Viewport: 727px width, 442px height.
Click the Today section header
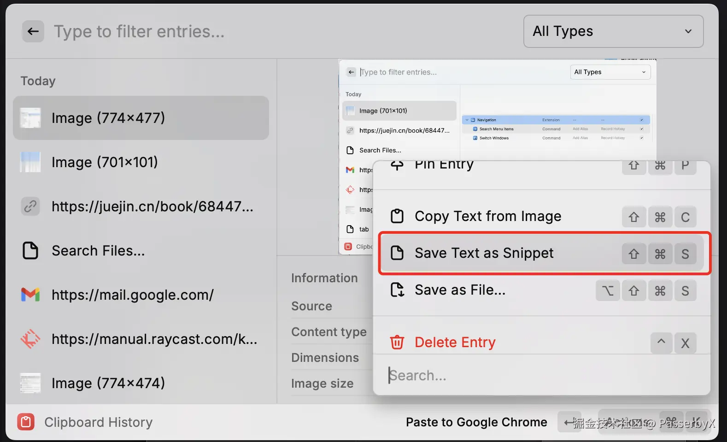38,81
